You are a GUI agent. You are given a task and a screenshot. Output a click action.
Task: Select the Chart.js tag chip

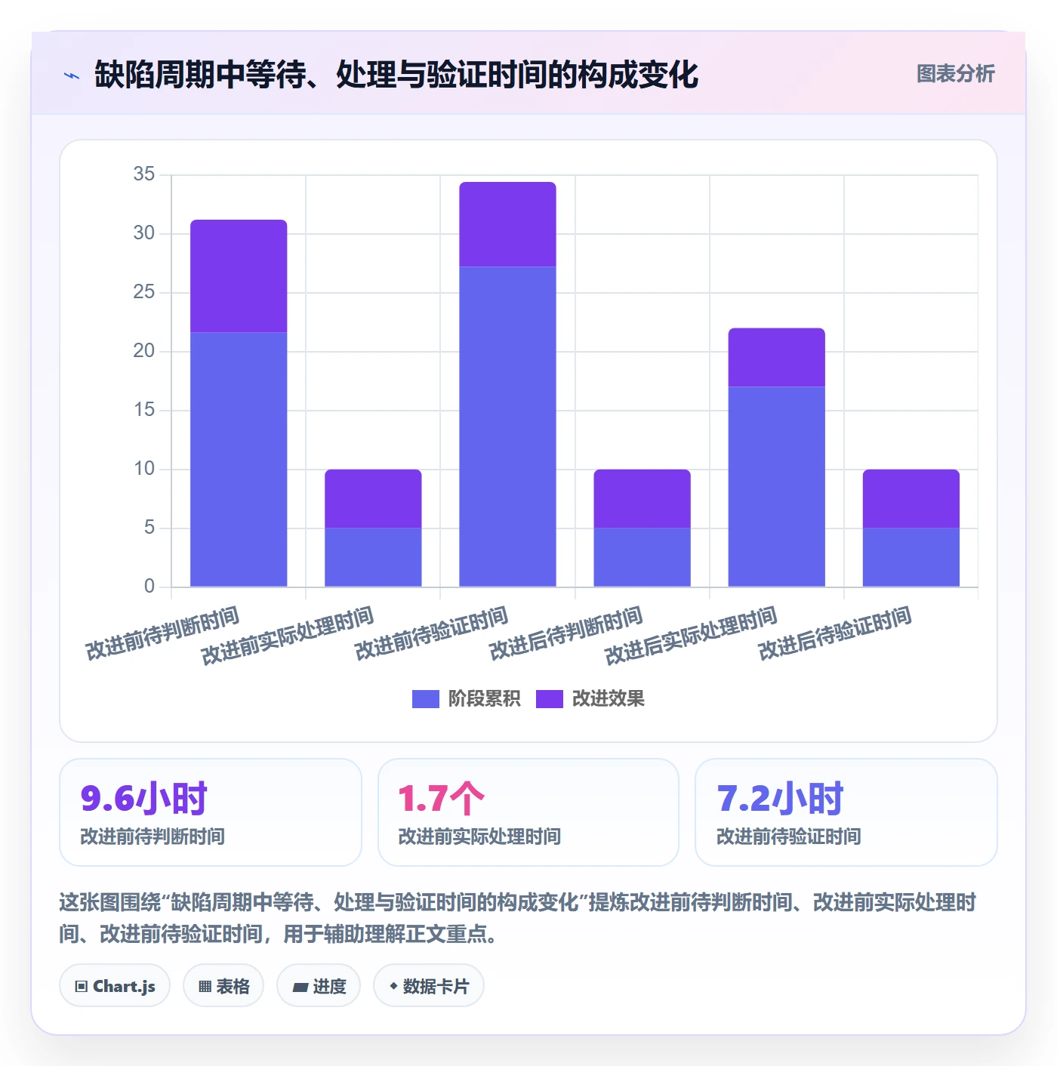pyautogui.click(x=115, y=986)
